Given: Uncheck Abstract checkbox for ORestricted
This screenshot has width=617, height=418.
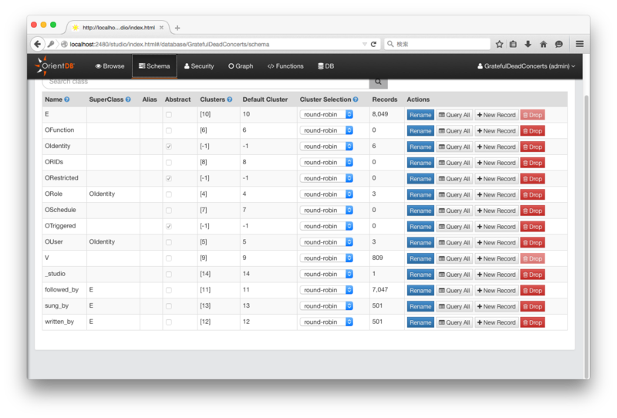Looking at the screenshot, I should [x=169, y=178].
